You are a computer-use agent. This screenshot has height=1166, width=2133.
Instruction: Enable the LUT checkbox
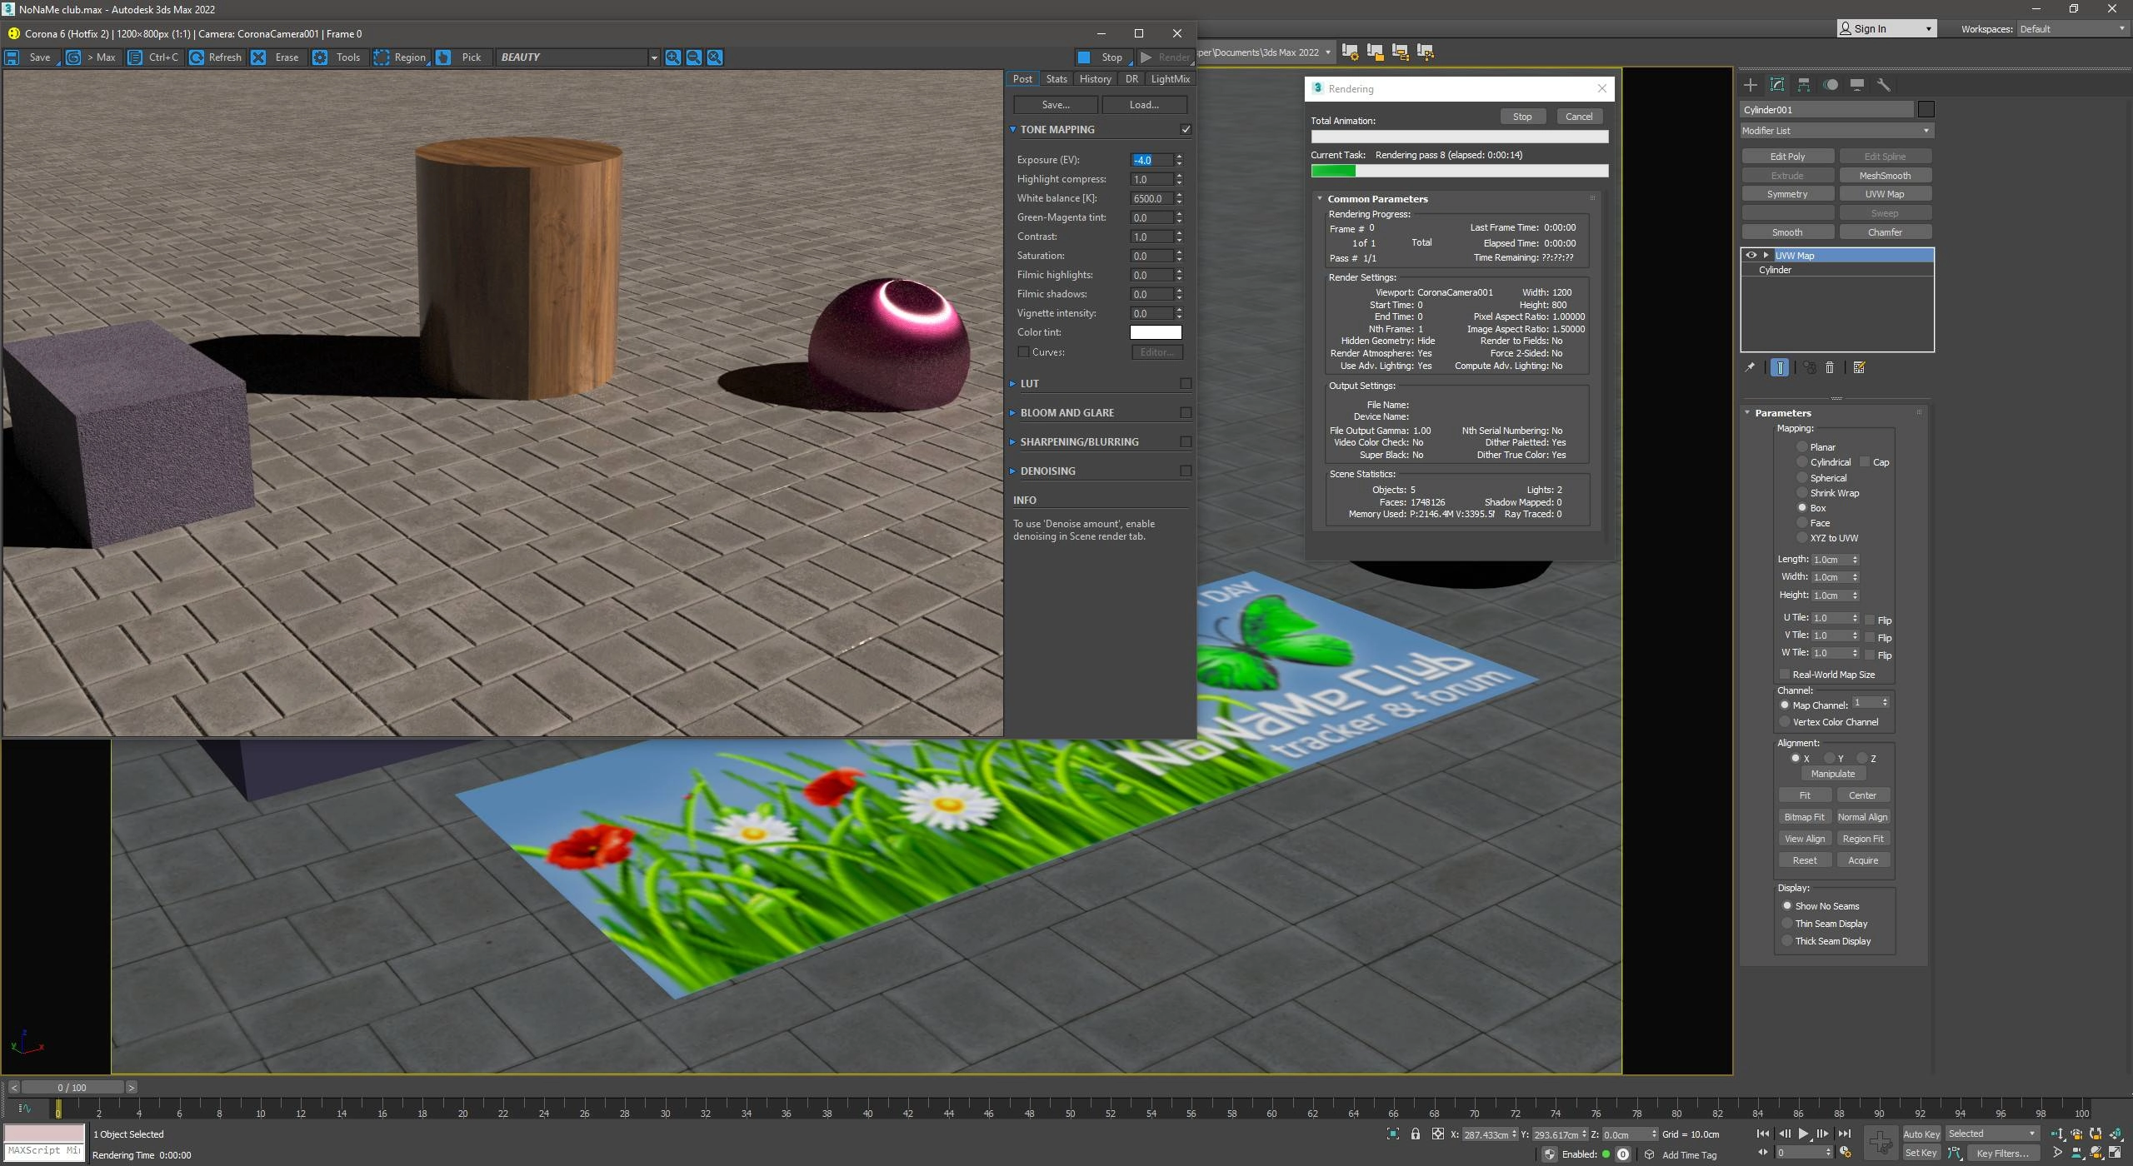(x=1186, y=383)
